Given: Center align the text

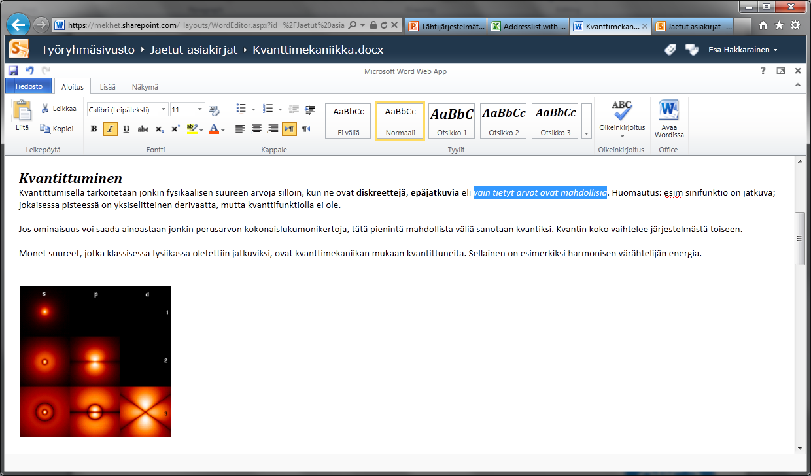Looking at the screenshot, I should point(256,129).
